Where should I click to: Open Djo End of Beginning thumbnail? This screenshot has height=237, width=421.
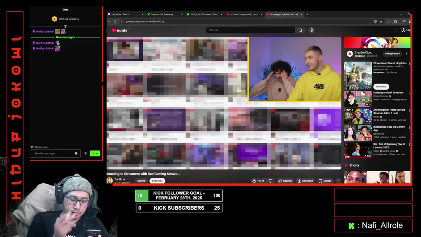[358, 150]
